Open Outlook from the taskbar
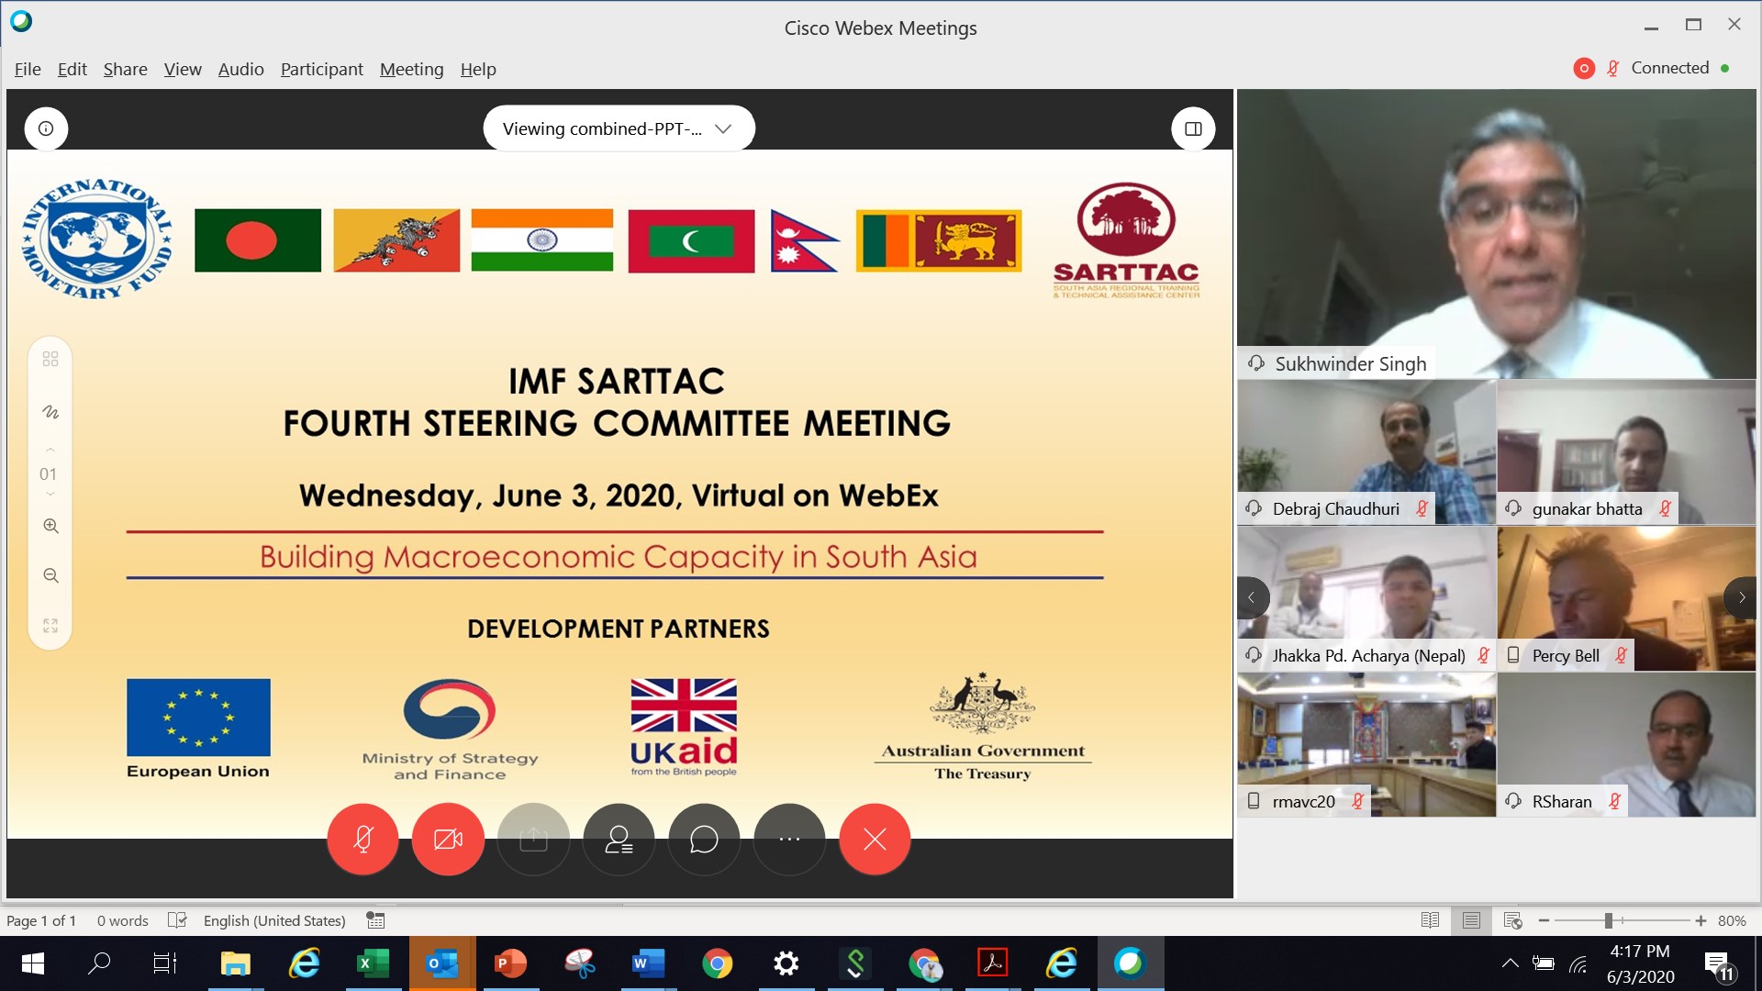 [441, 963]
